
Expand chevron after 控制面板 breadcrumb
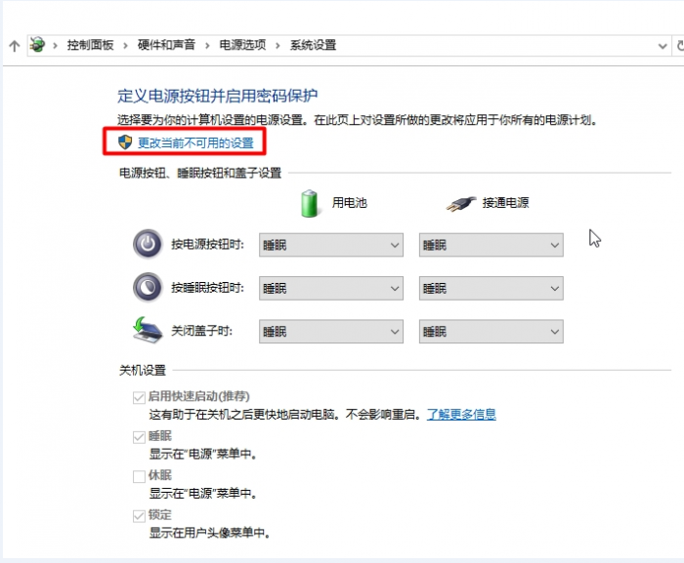(x=126, y=45)
